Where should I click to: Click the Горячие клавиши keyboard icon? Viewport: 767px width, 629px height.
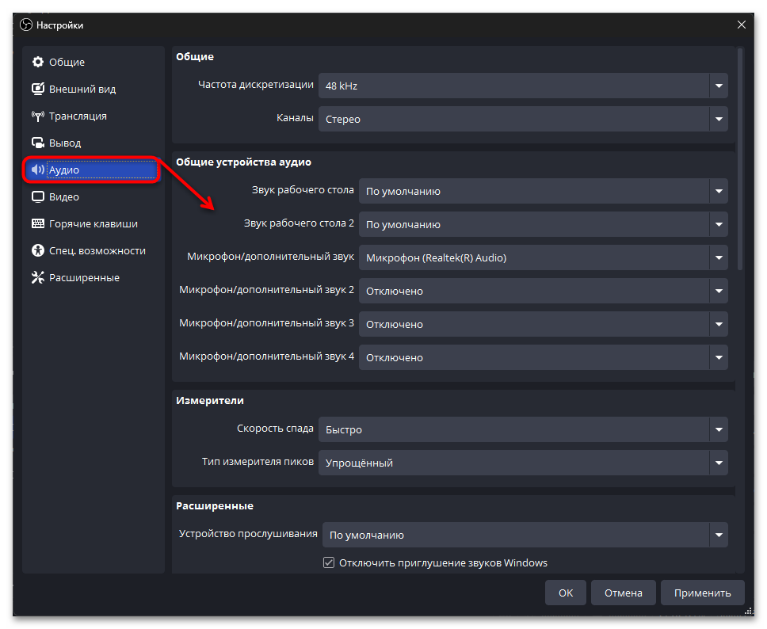coord(37,224)
